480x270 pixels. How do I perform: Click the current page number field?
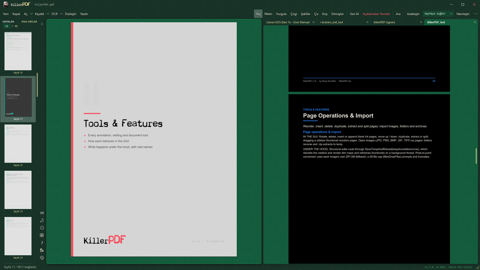pyautogui.click(x=7, y=26)
